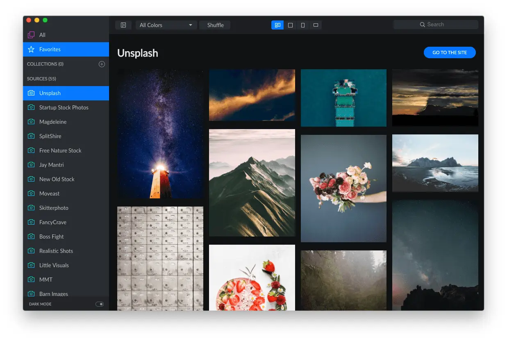The image size is (507, 341).
Task: Focus the Search input field
Action: pos(436,25)
